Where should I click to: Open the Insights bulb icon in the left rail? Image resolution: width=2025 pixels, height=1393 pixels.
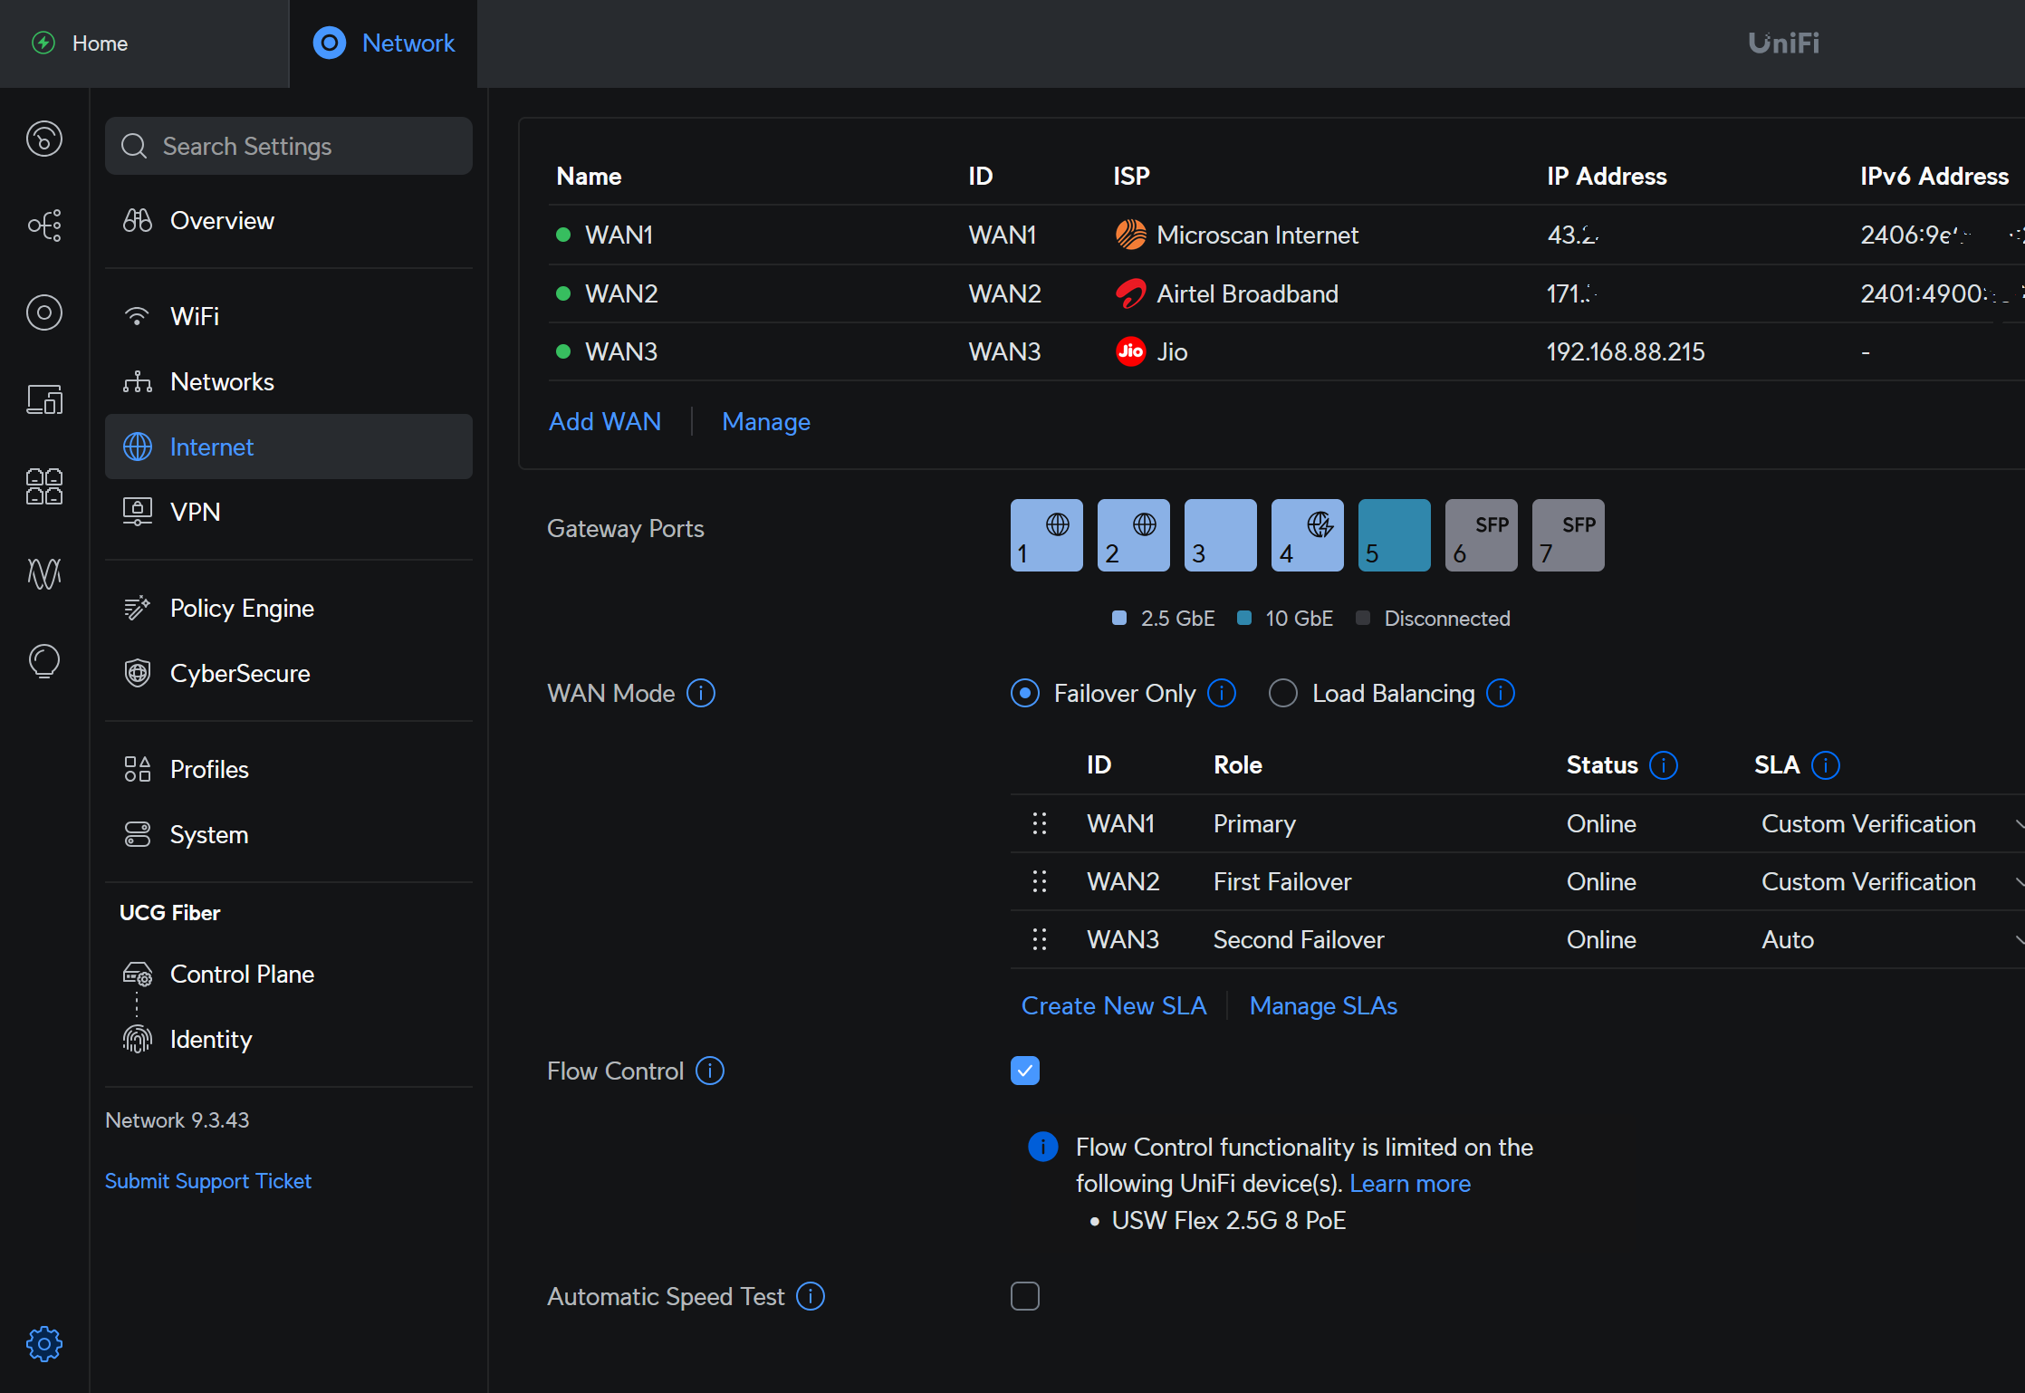click(x=44, y=660)
